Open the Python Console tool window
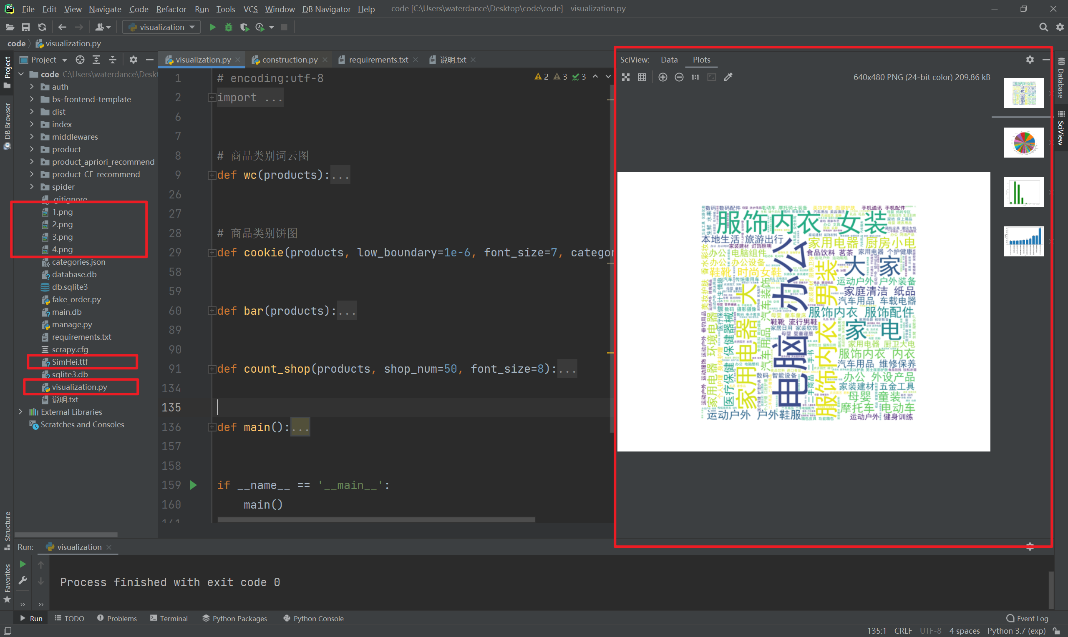Viewport: 1068px width, 637px height. [313, 618]
